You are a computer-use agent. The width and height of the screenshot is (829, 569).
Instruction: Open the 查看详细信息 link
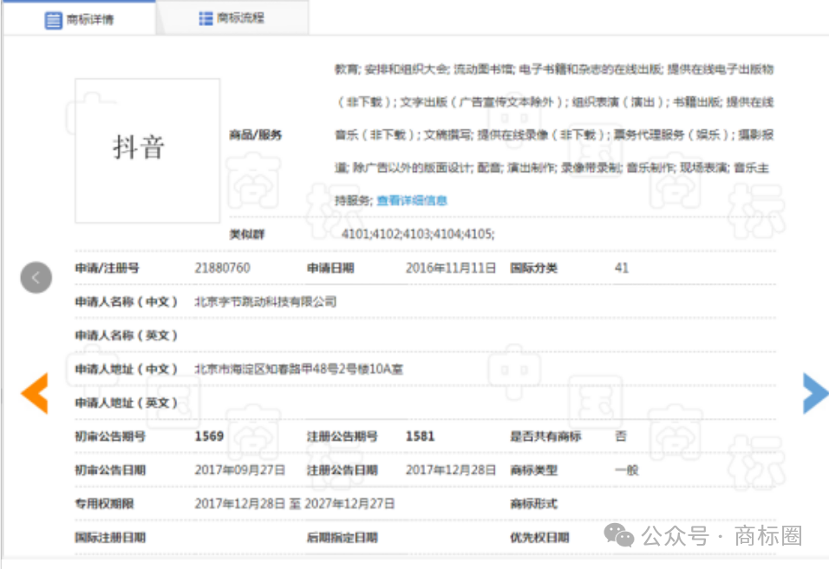[x=412, y=201]
